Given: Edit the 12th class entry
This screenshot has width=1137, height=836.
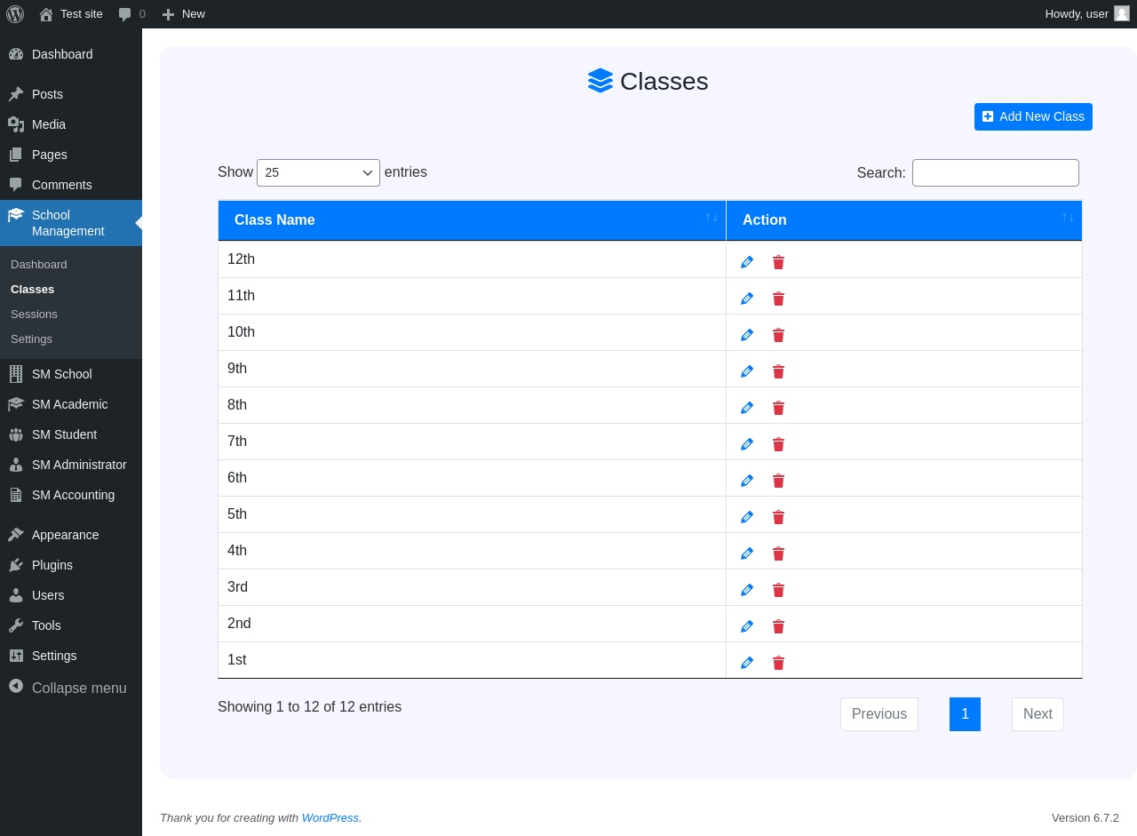Looking at the screenshot, I should 747,262.
